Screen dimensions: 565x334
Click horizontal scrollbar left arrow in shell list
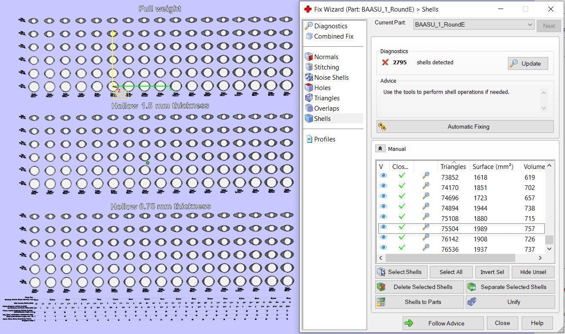(x=381, y=258)
